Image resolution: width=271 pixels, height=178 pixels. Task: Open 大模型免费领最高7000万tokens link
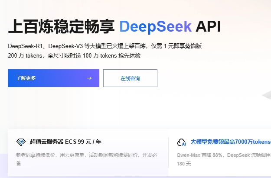point(231,142)
